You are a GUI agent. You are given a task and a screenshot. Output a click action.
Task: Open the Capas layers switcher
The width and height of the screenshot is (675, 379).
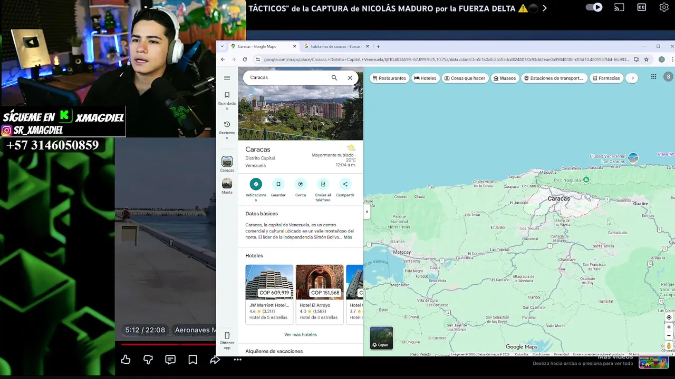[381, 338]
